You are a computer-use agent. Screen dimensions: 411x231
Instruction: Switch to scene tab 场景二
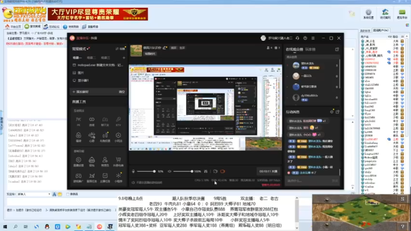[x=91, y=57]
